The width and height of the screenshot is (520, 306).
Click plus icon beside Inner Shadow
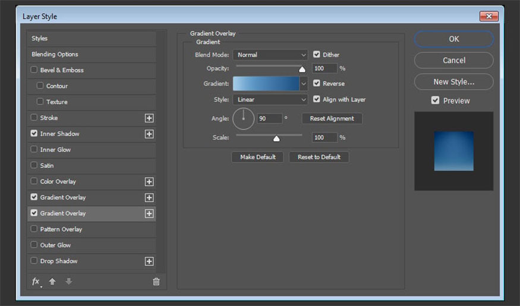(x=149, y=134)
